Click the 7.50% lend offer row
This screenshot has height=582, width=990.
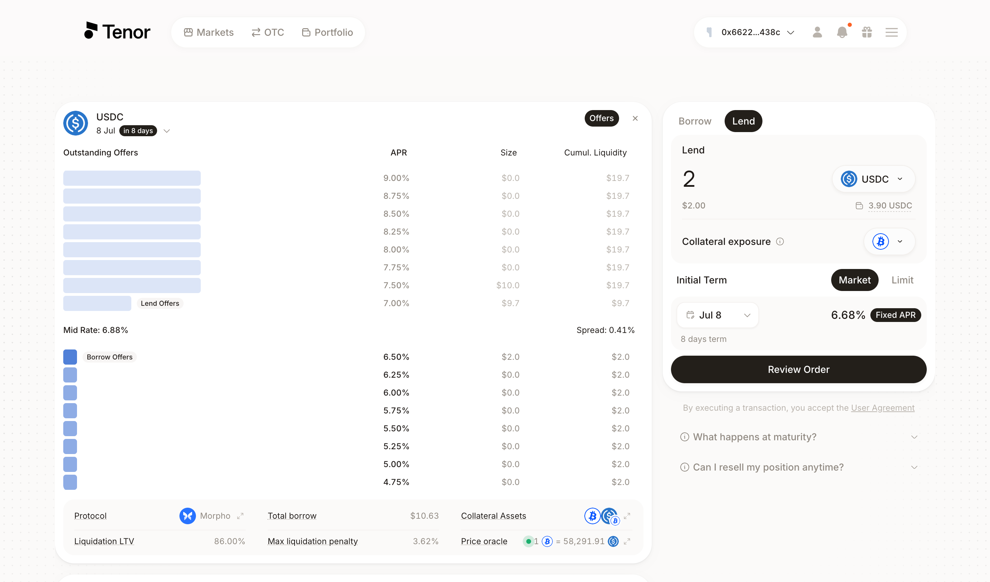click(349, 285)
